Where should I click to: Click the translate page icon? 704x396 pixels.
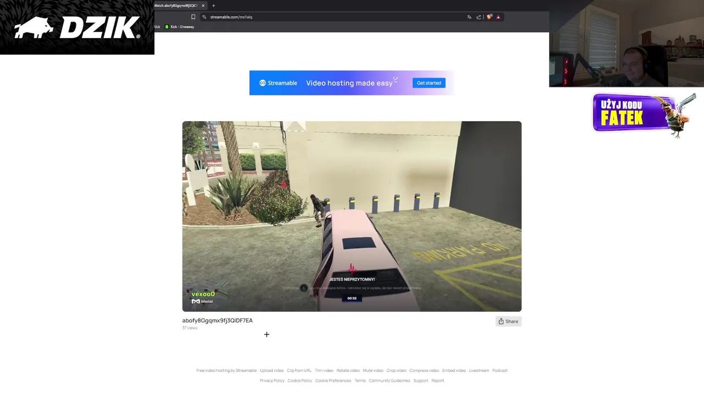coord(469,17)
